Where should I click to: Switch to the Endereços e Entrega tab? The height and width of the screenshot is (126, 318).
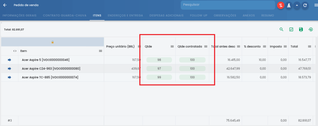[x=125, y=15]
